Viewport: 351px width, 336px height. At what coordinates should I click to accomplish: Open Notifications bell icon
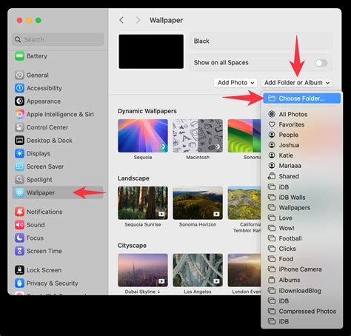tap(19, 212)
